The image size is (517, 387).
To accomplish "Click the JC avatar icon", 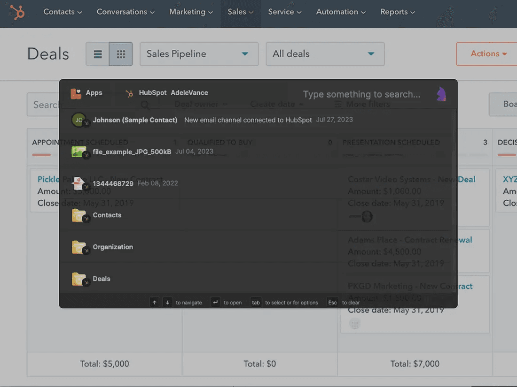I will point(79,120).
